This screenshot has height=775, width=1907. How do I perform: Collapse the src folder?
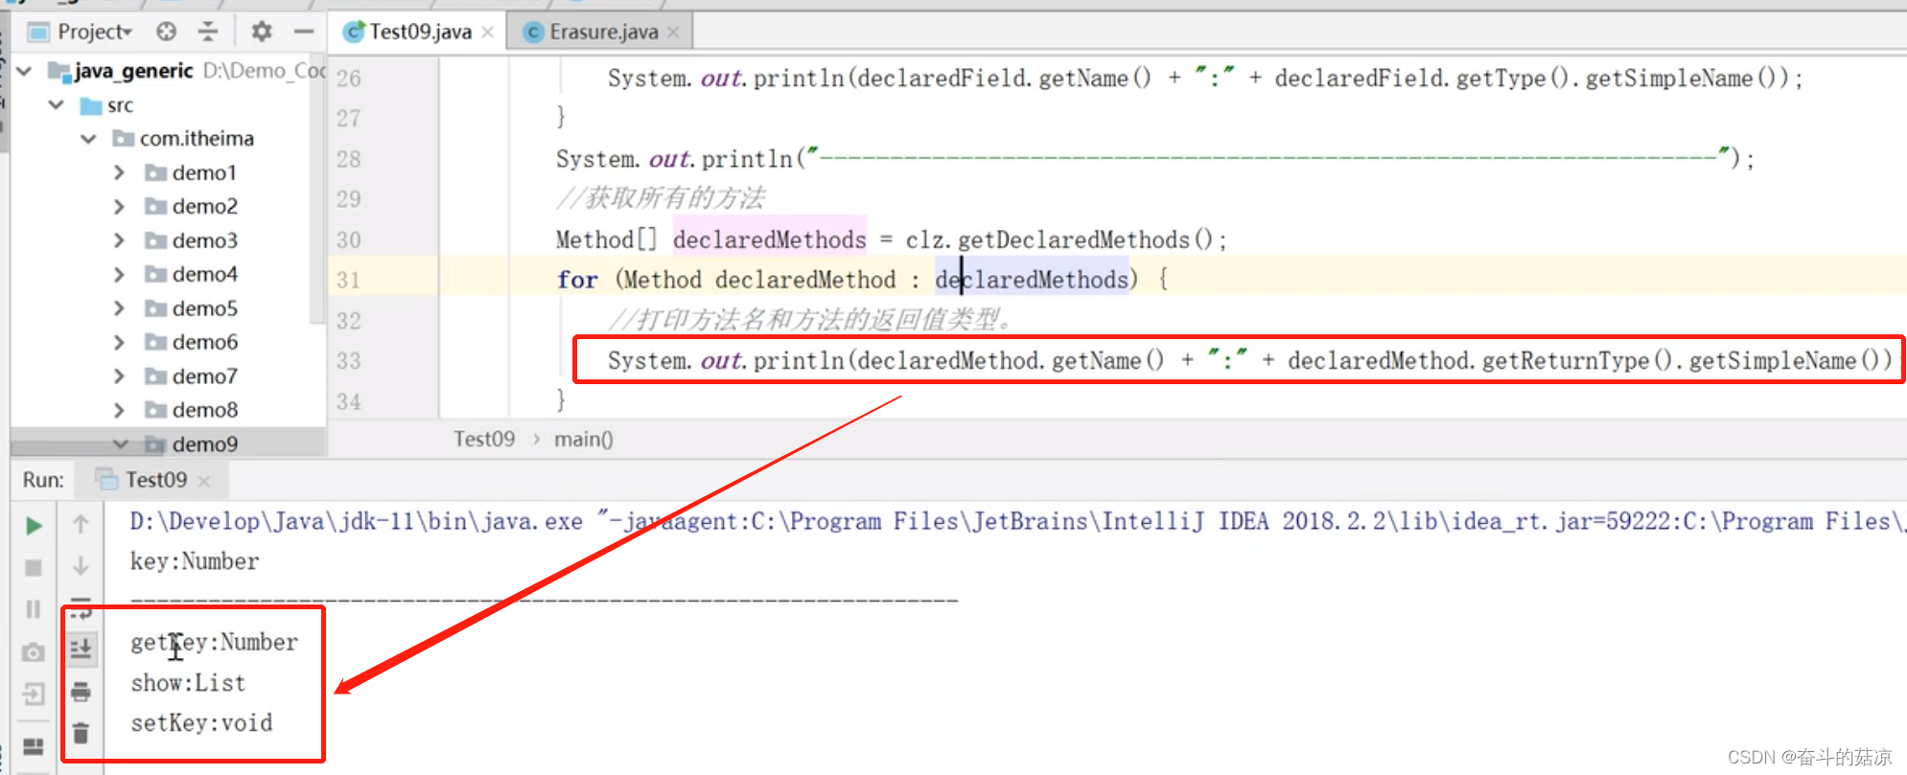pos(57,104)
